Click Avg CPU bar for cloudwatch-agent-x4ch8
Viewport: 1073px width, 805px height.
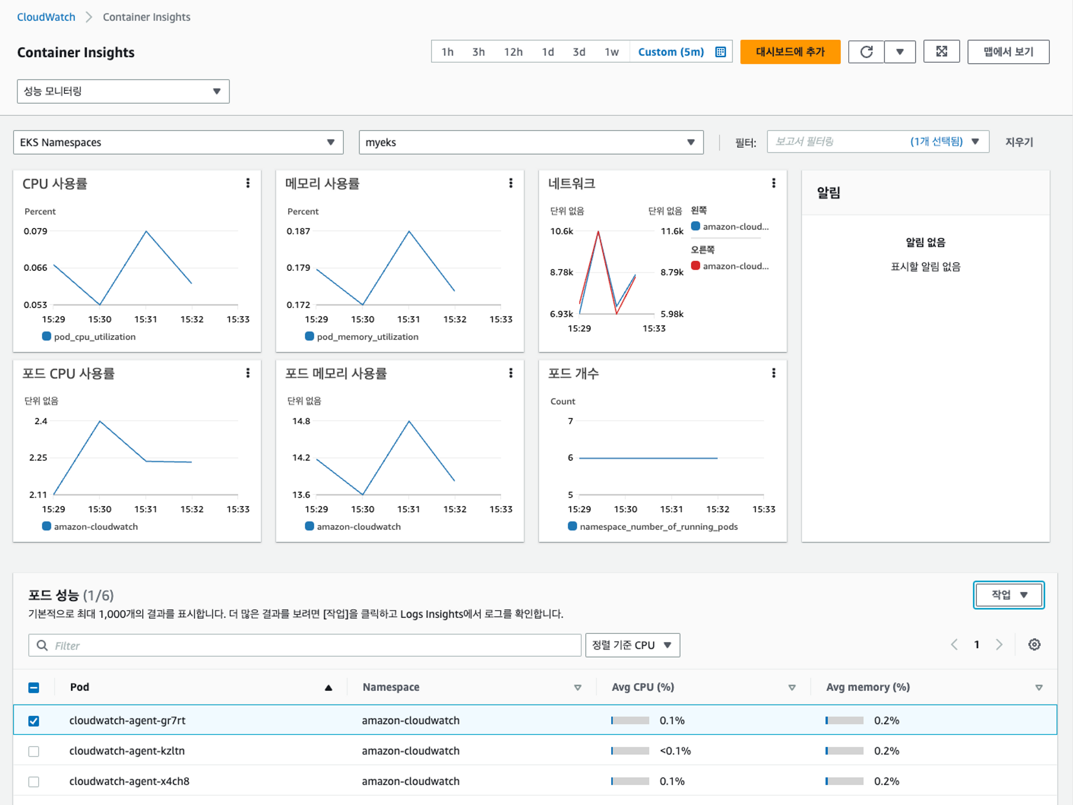[x=630, y=781]
